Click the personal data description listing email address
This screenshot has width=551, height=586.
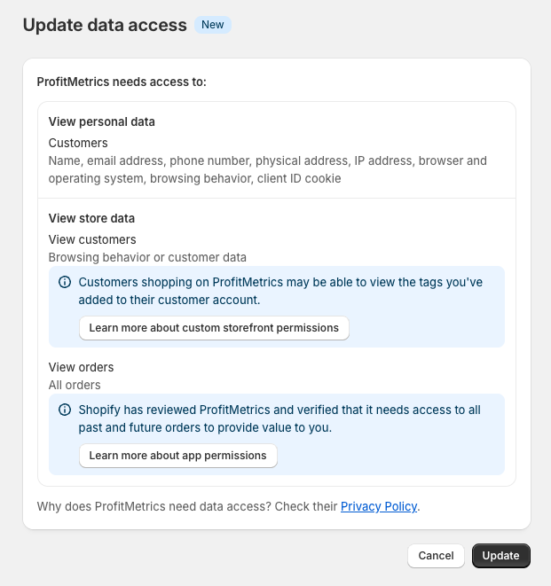268,169
